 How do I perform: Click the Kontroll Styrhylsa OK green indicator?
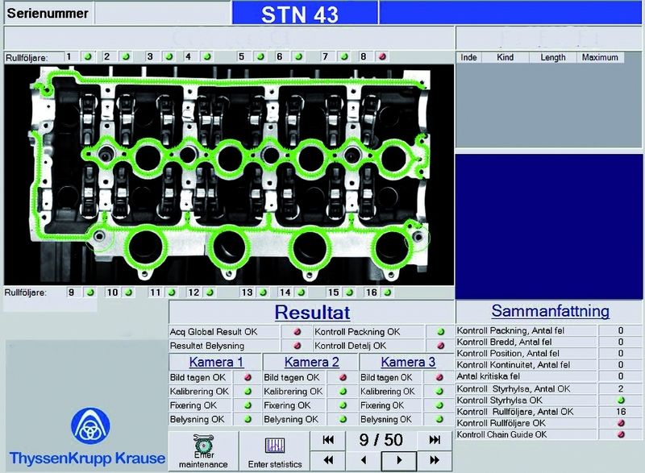pos(621,400)
